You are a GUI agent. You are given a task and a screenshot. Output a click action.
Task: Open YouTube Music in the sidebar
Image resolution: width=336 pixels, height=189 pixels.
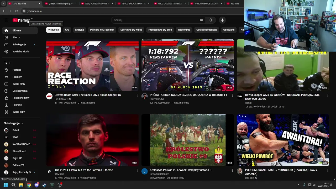(x=20, y=51)
